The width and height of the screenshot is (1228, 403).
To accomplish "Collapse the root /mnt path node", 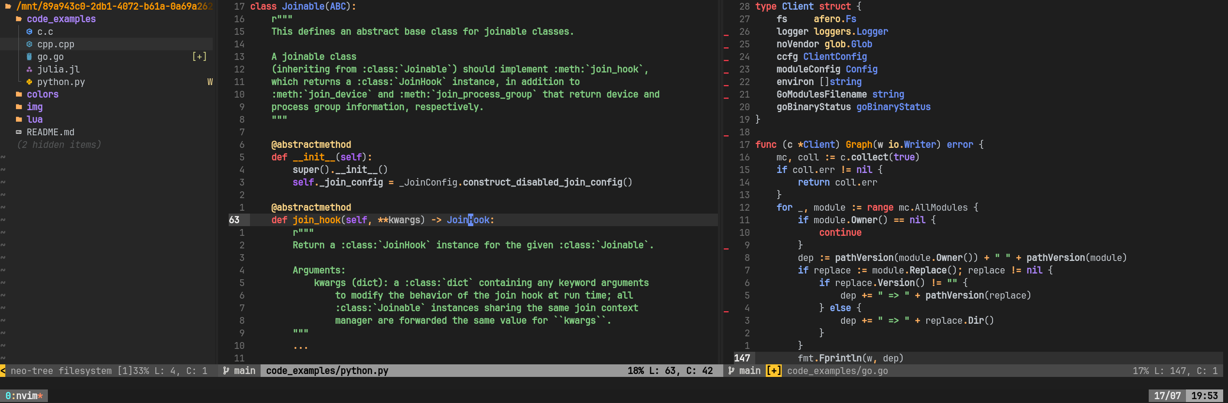I will 114,6.
